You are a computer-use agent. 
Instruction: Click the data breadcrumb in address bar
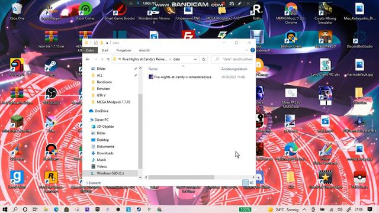click(x=176, y=59)
